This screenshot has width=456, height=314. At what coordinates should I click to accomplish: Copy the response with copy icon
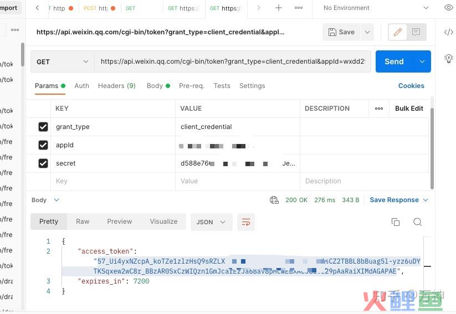(x=395, y=222)
